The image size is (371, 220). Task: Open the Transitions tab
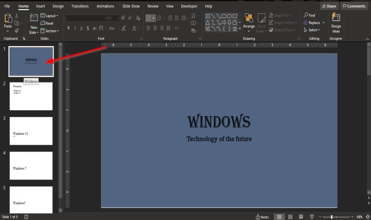coord(79,6)
